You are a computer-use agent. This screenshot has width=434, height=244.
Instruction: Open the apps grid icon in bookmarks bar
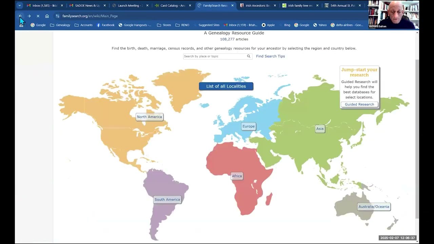tap(21, 25)
